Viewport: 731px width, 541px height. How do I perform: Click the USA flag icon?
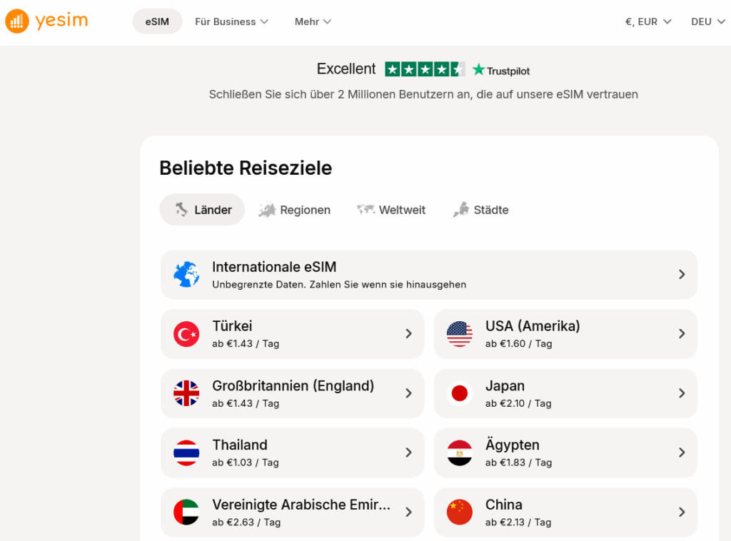tap(459, 333)
